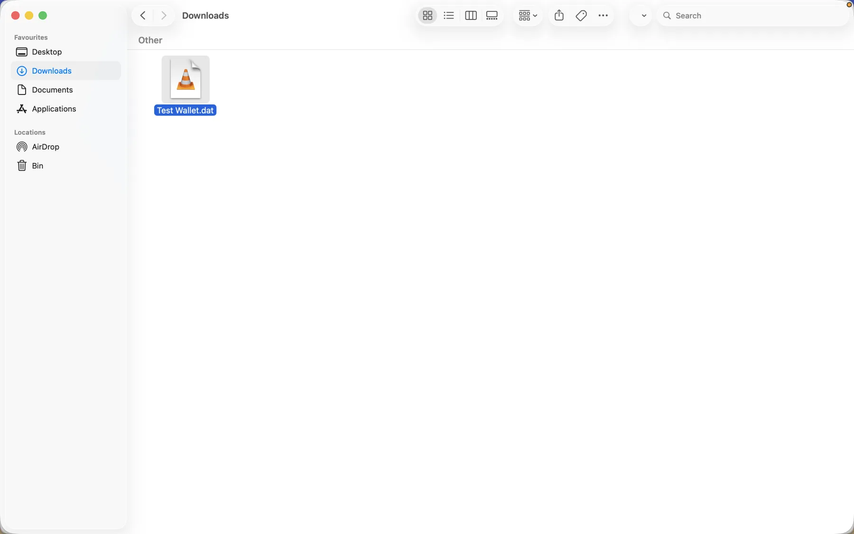Click the AirDrop radar icon
This screenshot has height=534, width=854.
coord(21,147)
